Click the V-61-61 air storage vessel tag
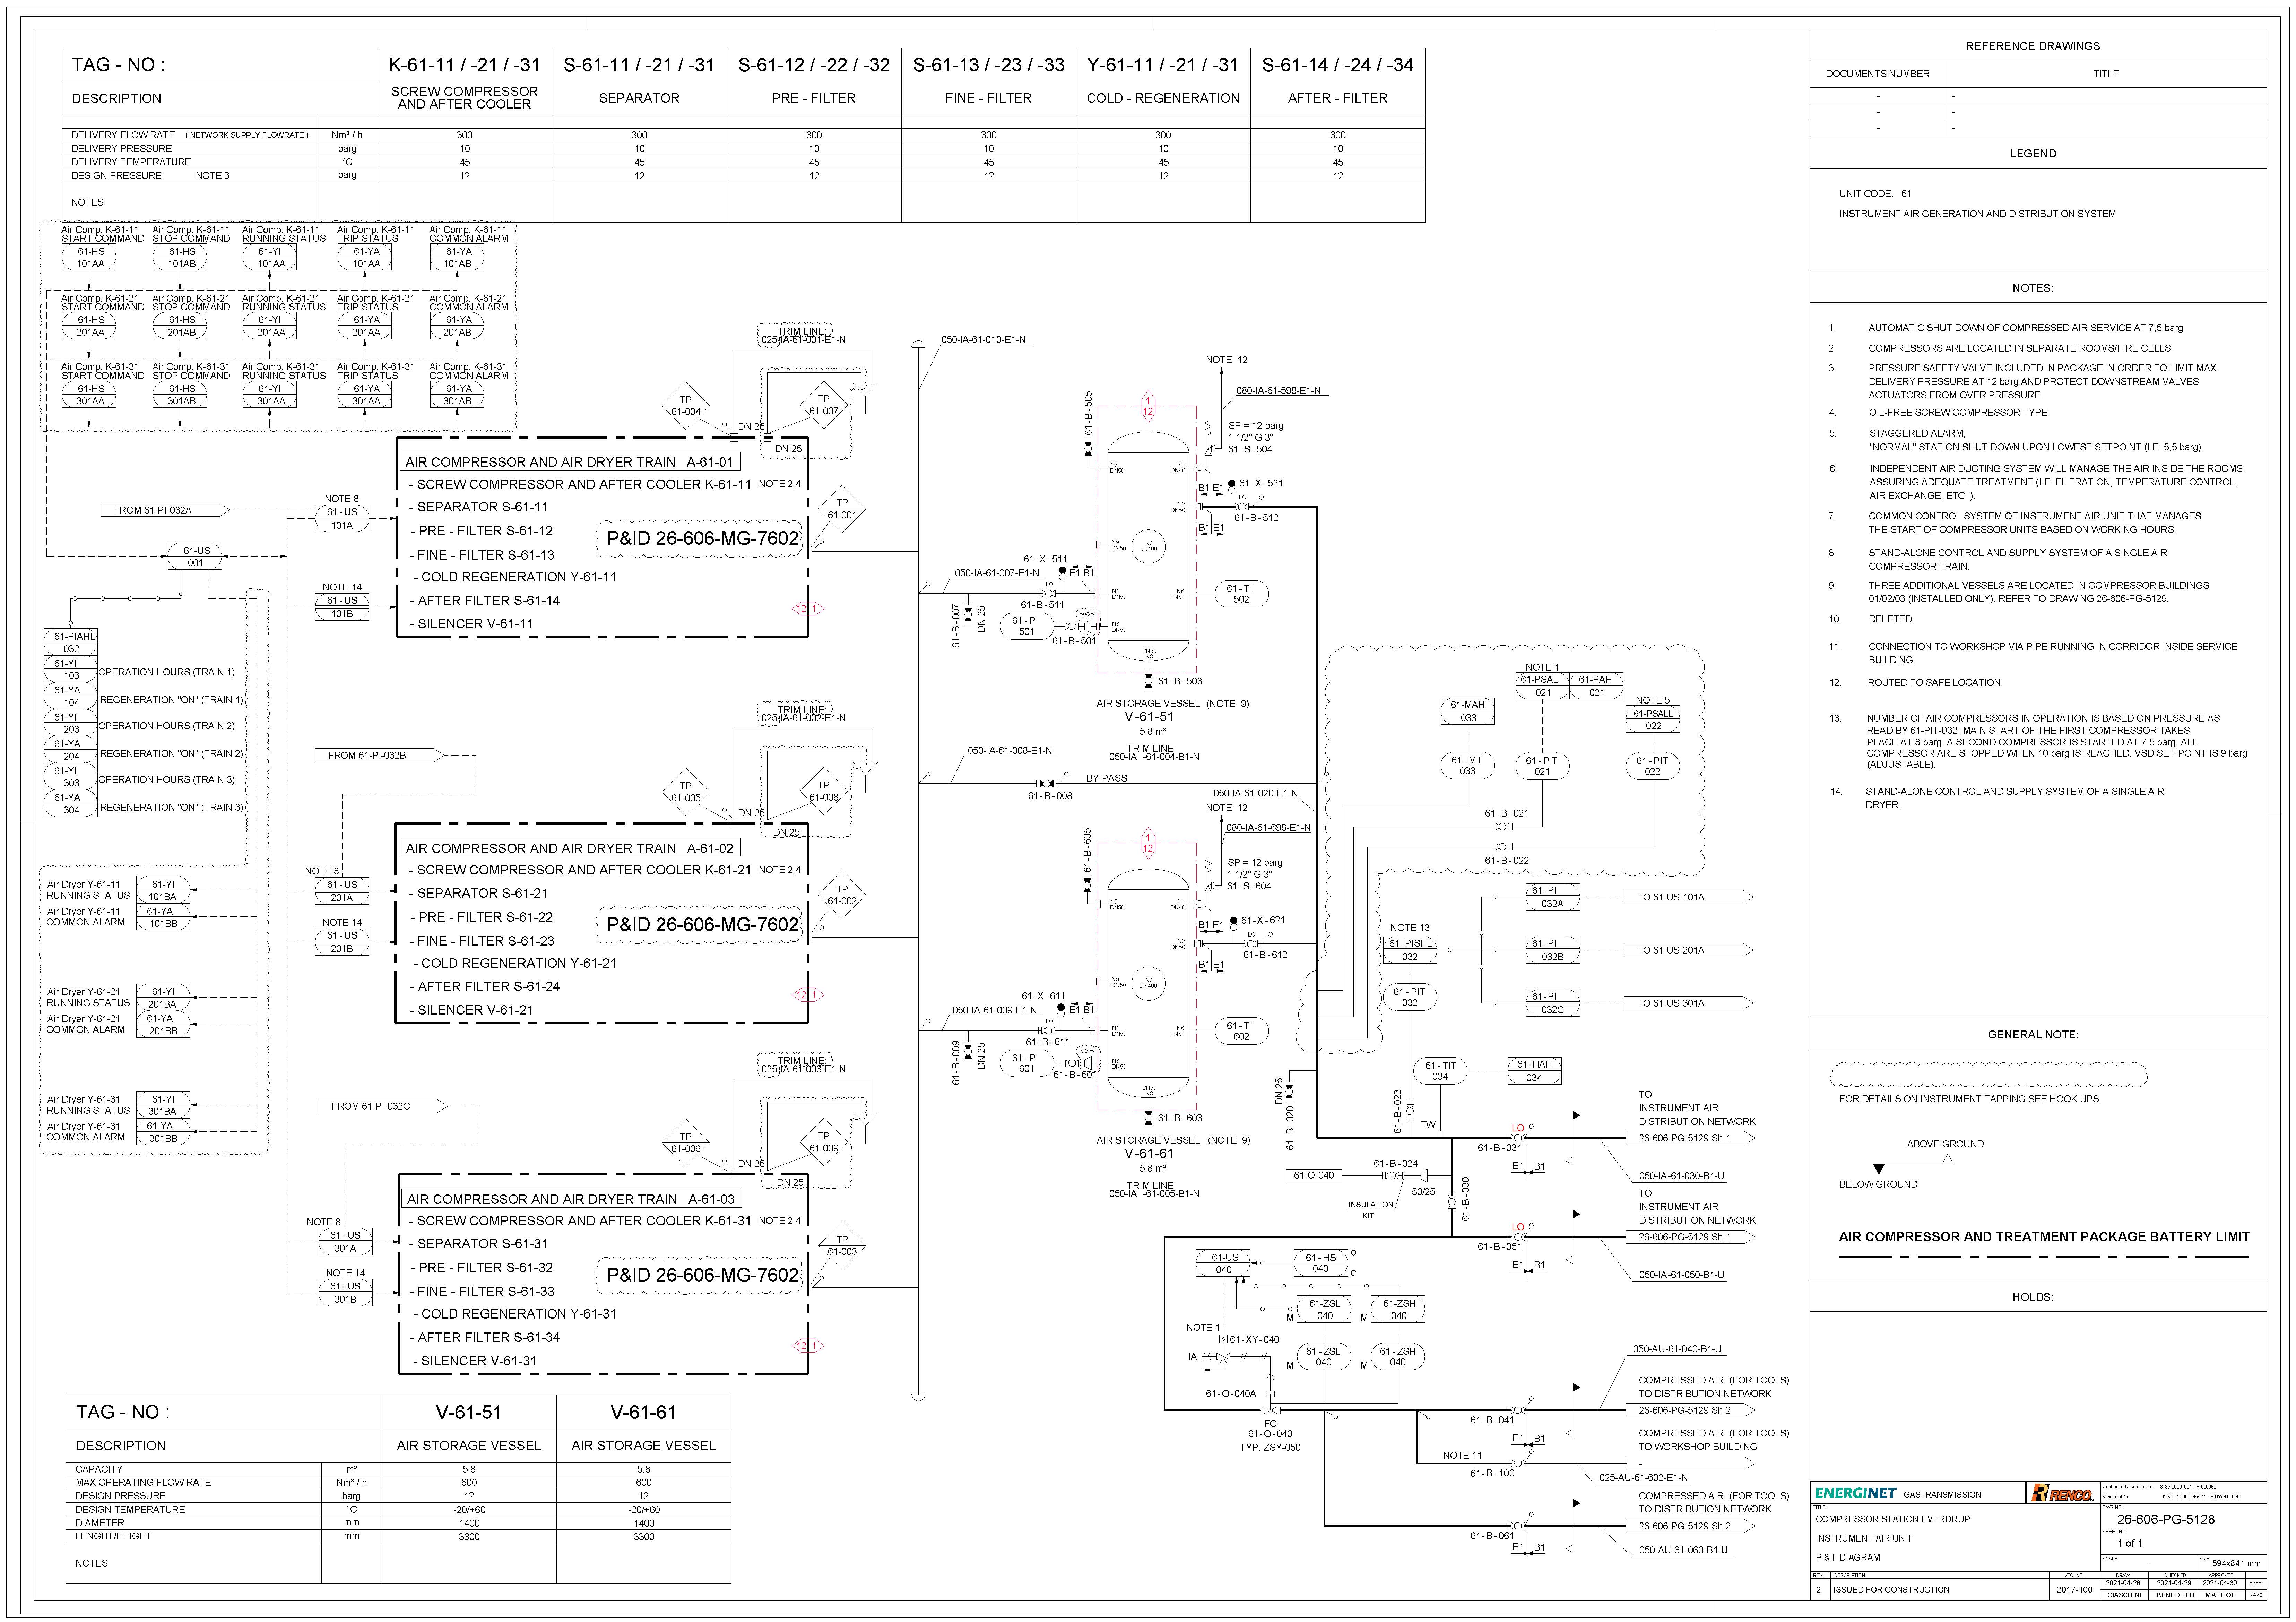The height and width of the screenshot is (1622, 2296). click(1149, 1153)
